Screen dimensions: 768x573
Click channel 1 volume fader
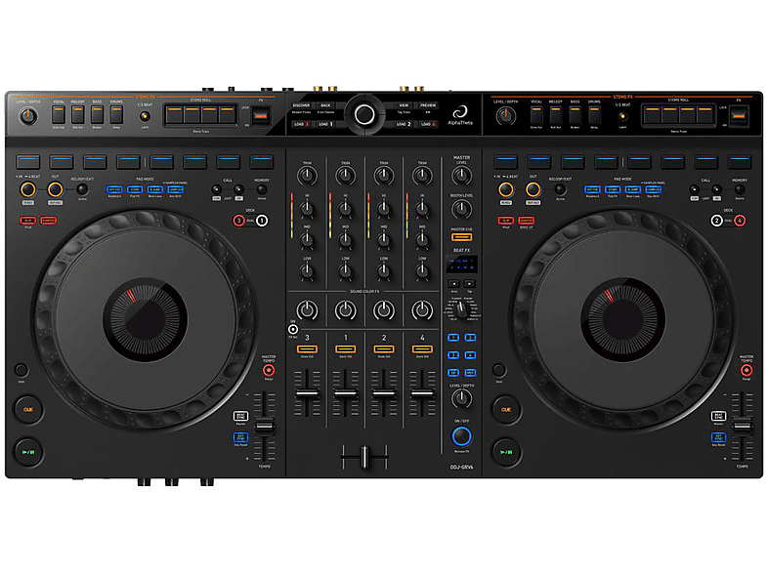tap(345, 392)
